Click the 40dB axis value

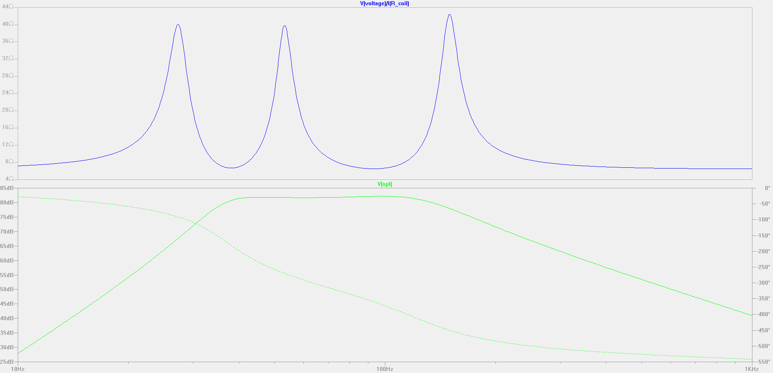tap(7, 318)
